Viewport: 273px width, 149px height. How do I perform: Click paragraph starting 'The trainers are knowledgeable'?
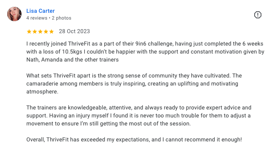coord(139,115)
